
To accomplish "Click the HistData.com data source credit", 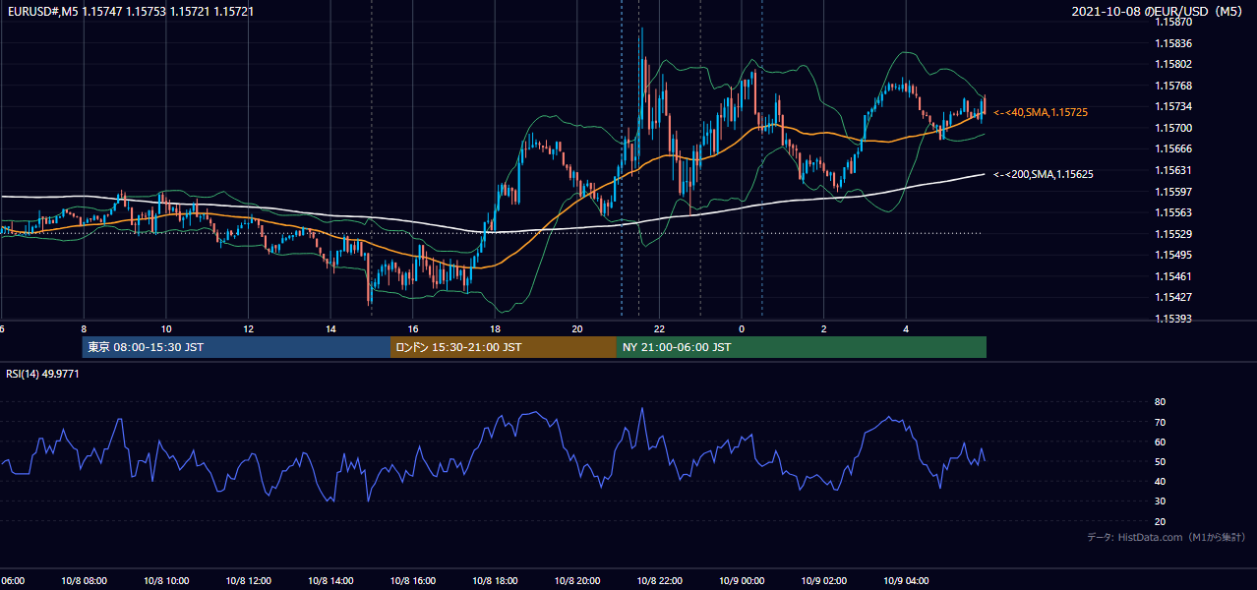I will (x=1167, y=537).
